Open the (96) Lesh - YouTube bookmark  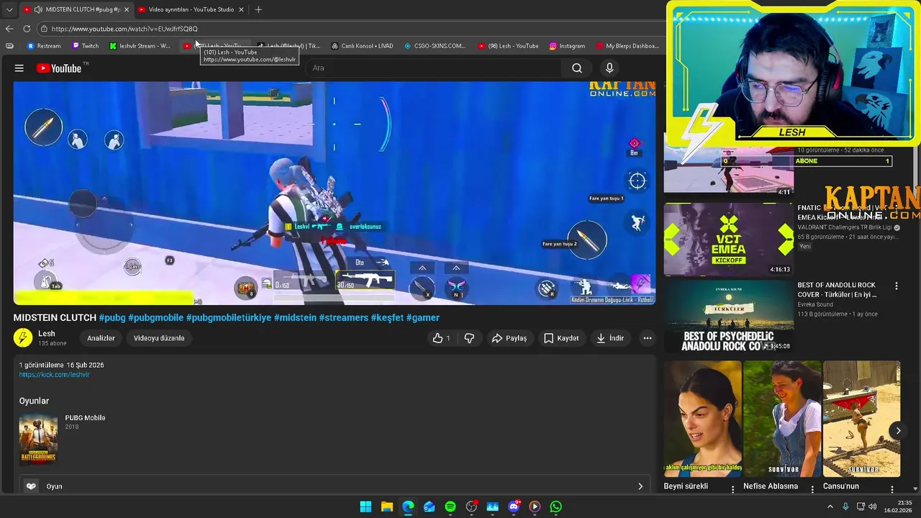508,46
